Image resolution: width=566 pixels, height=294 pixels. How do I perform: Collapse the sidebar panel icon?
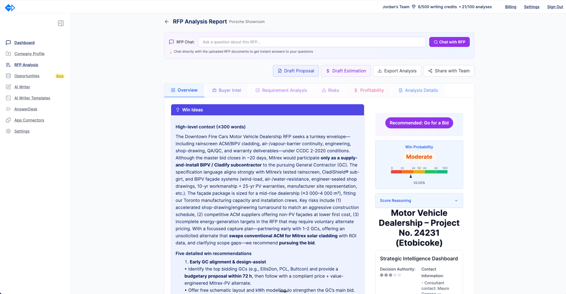(61, 23)
